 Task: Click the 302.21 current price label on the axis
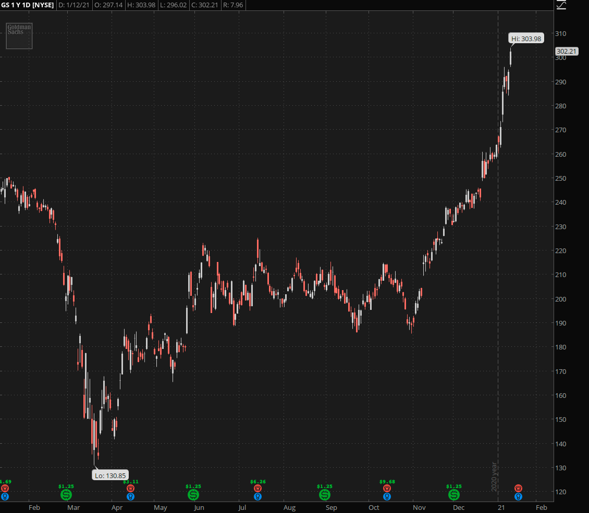coord(566,52)
